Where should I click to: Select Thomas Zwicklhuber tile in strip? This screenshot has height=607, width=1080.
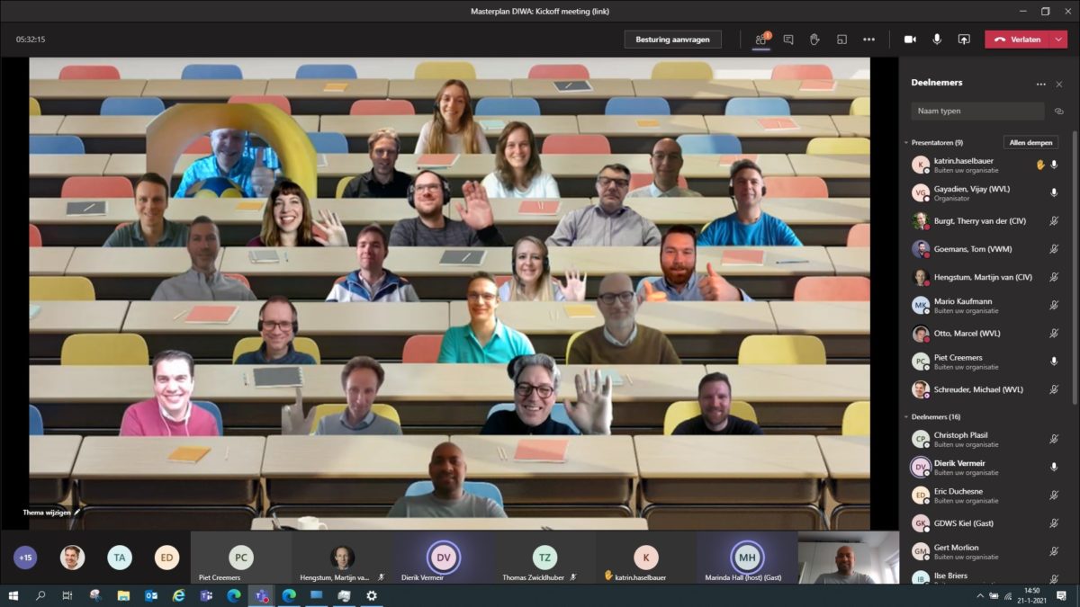544,558
